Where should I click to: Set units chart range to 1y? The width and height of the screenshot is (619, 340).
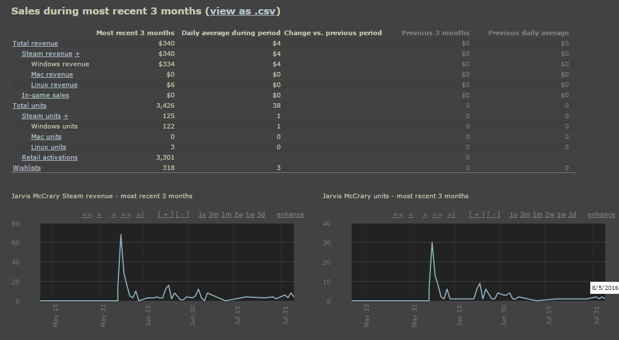pyautogui.click(x=513, y=214)
